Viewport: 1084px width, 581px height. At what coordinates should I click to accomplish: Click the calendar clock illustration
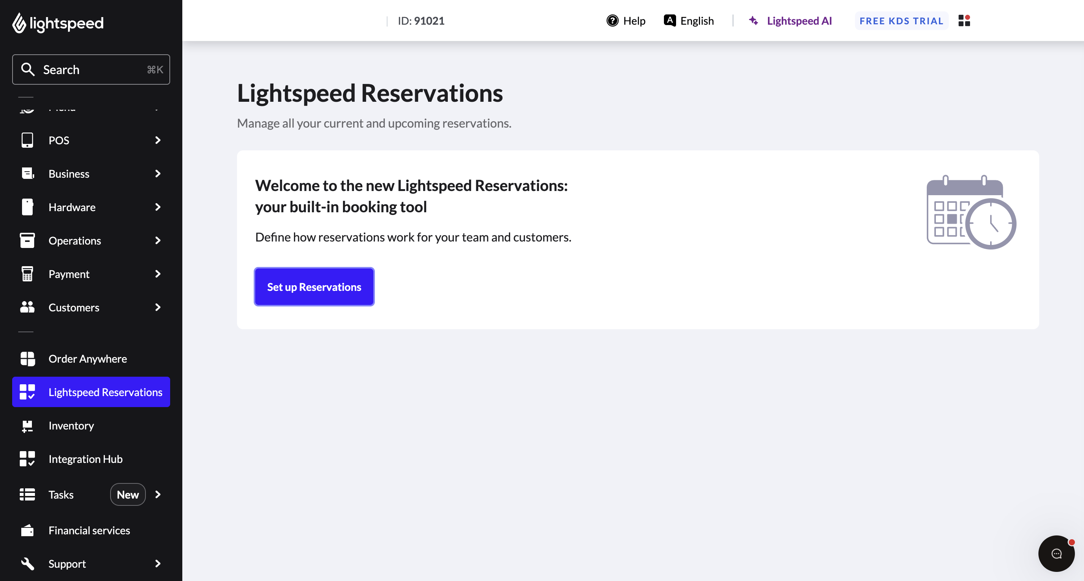(x=971, y=212)
